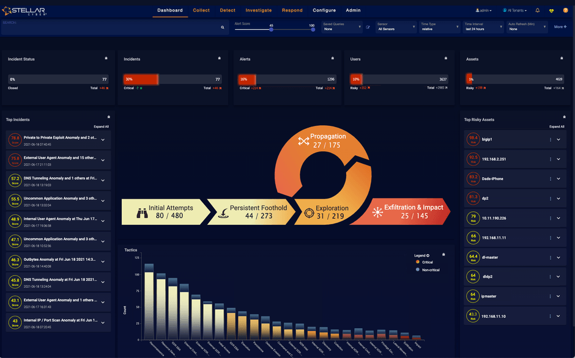Screen dimensions: 575x358
Task: Expand the dp2 risky asset row
Action: pos(558,199)
